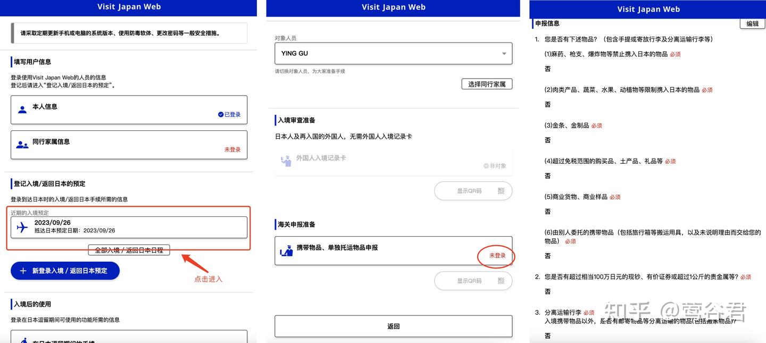Click question (2)肉类产品、蔬菜、水果 text
This screenshot has width=766, height=343.
pos(622,90)
